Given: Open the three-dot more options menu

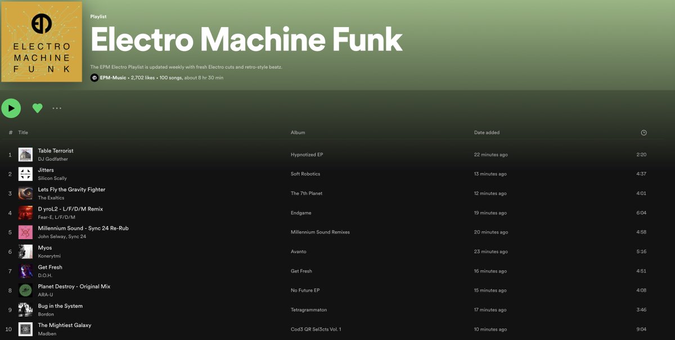Looking at the screenshot, I should point(57,108).
